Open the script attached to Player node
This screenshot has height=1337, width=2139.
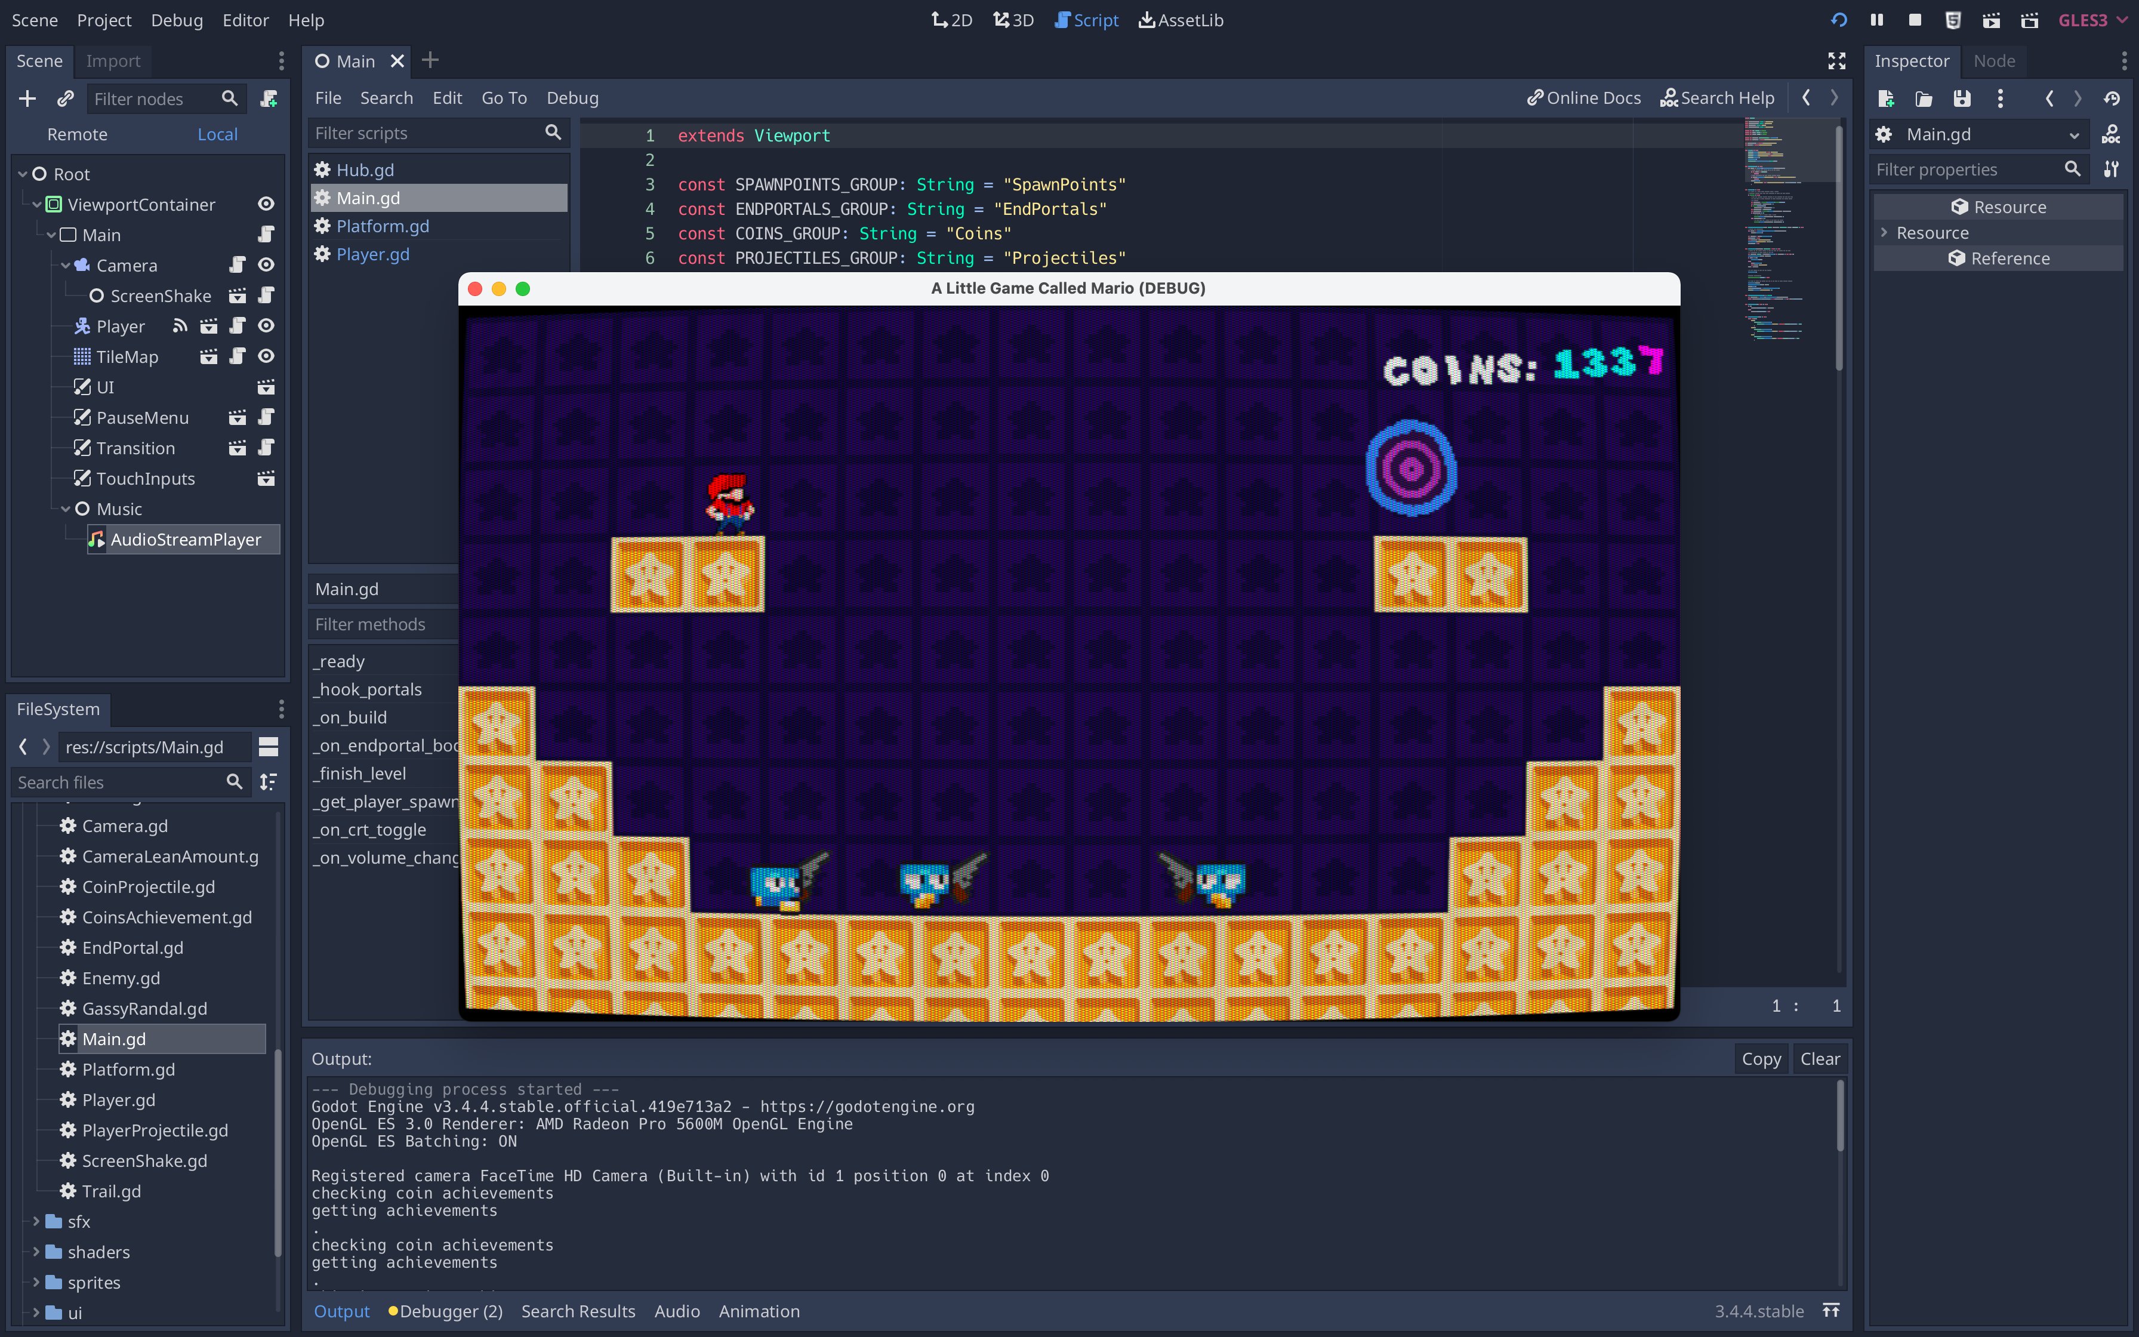click(237, 326)
